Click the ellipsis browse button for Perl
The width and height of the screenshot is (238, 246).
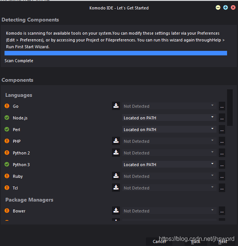click(222, 130)
